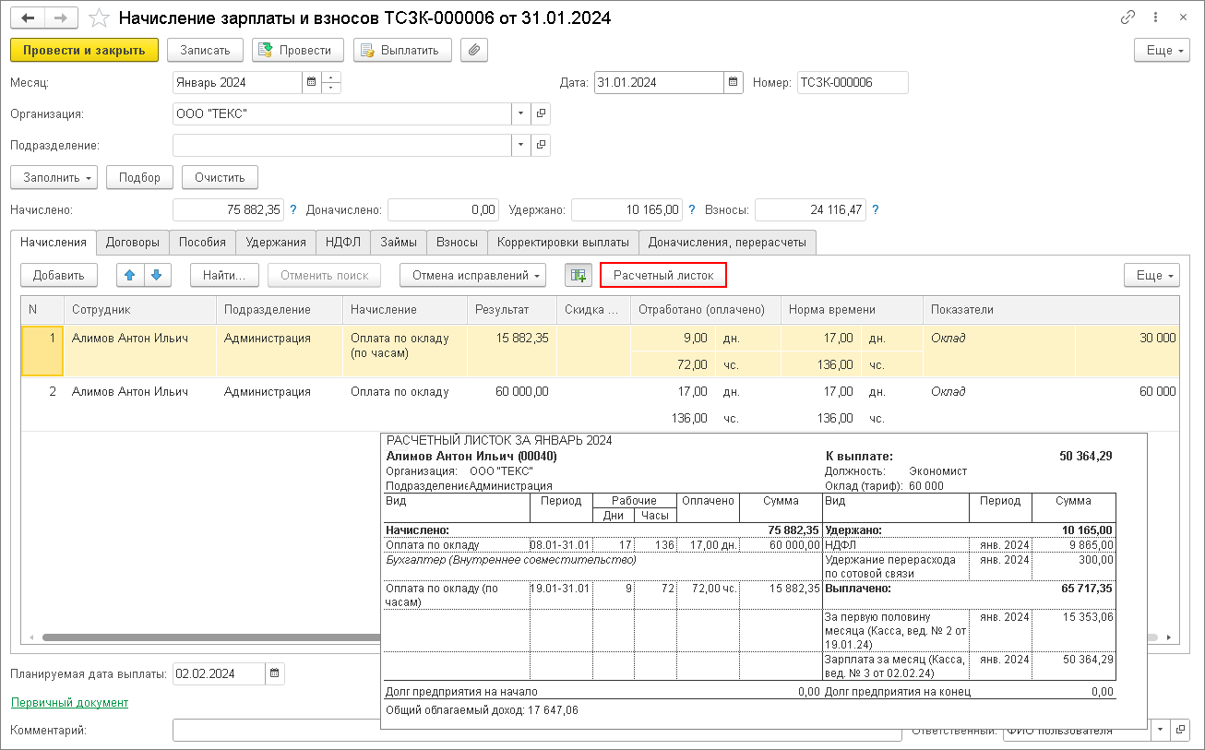The height and width of the screenshot is (750, 1205).
Task: Open the Удержания tab
Action: [x=276, y=242]
